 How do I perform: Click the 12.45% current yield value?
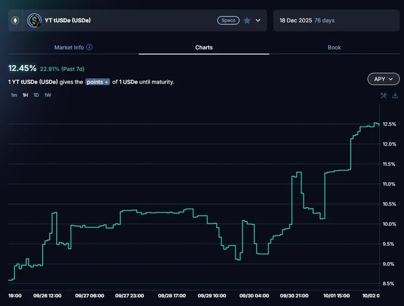[22, 68]
